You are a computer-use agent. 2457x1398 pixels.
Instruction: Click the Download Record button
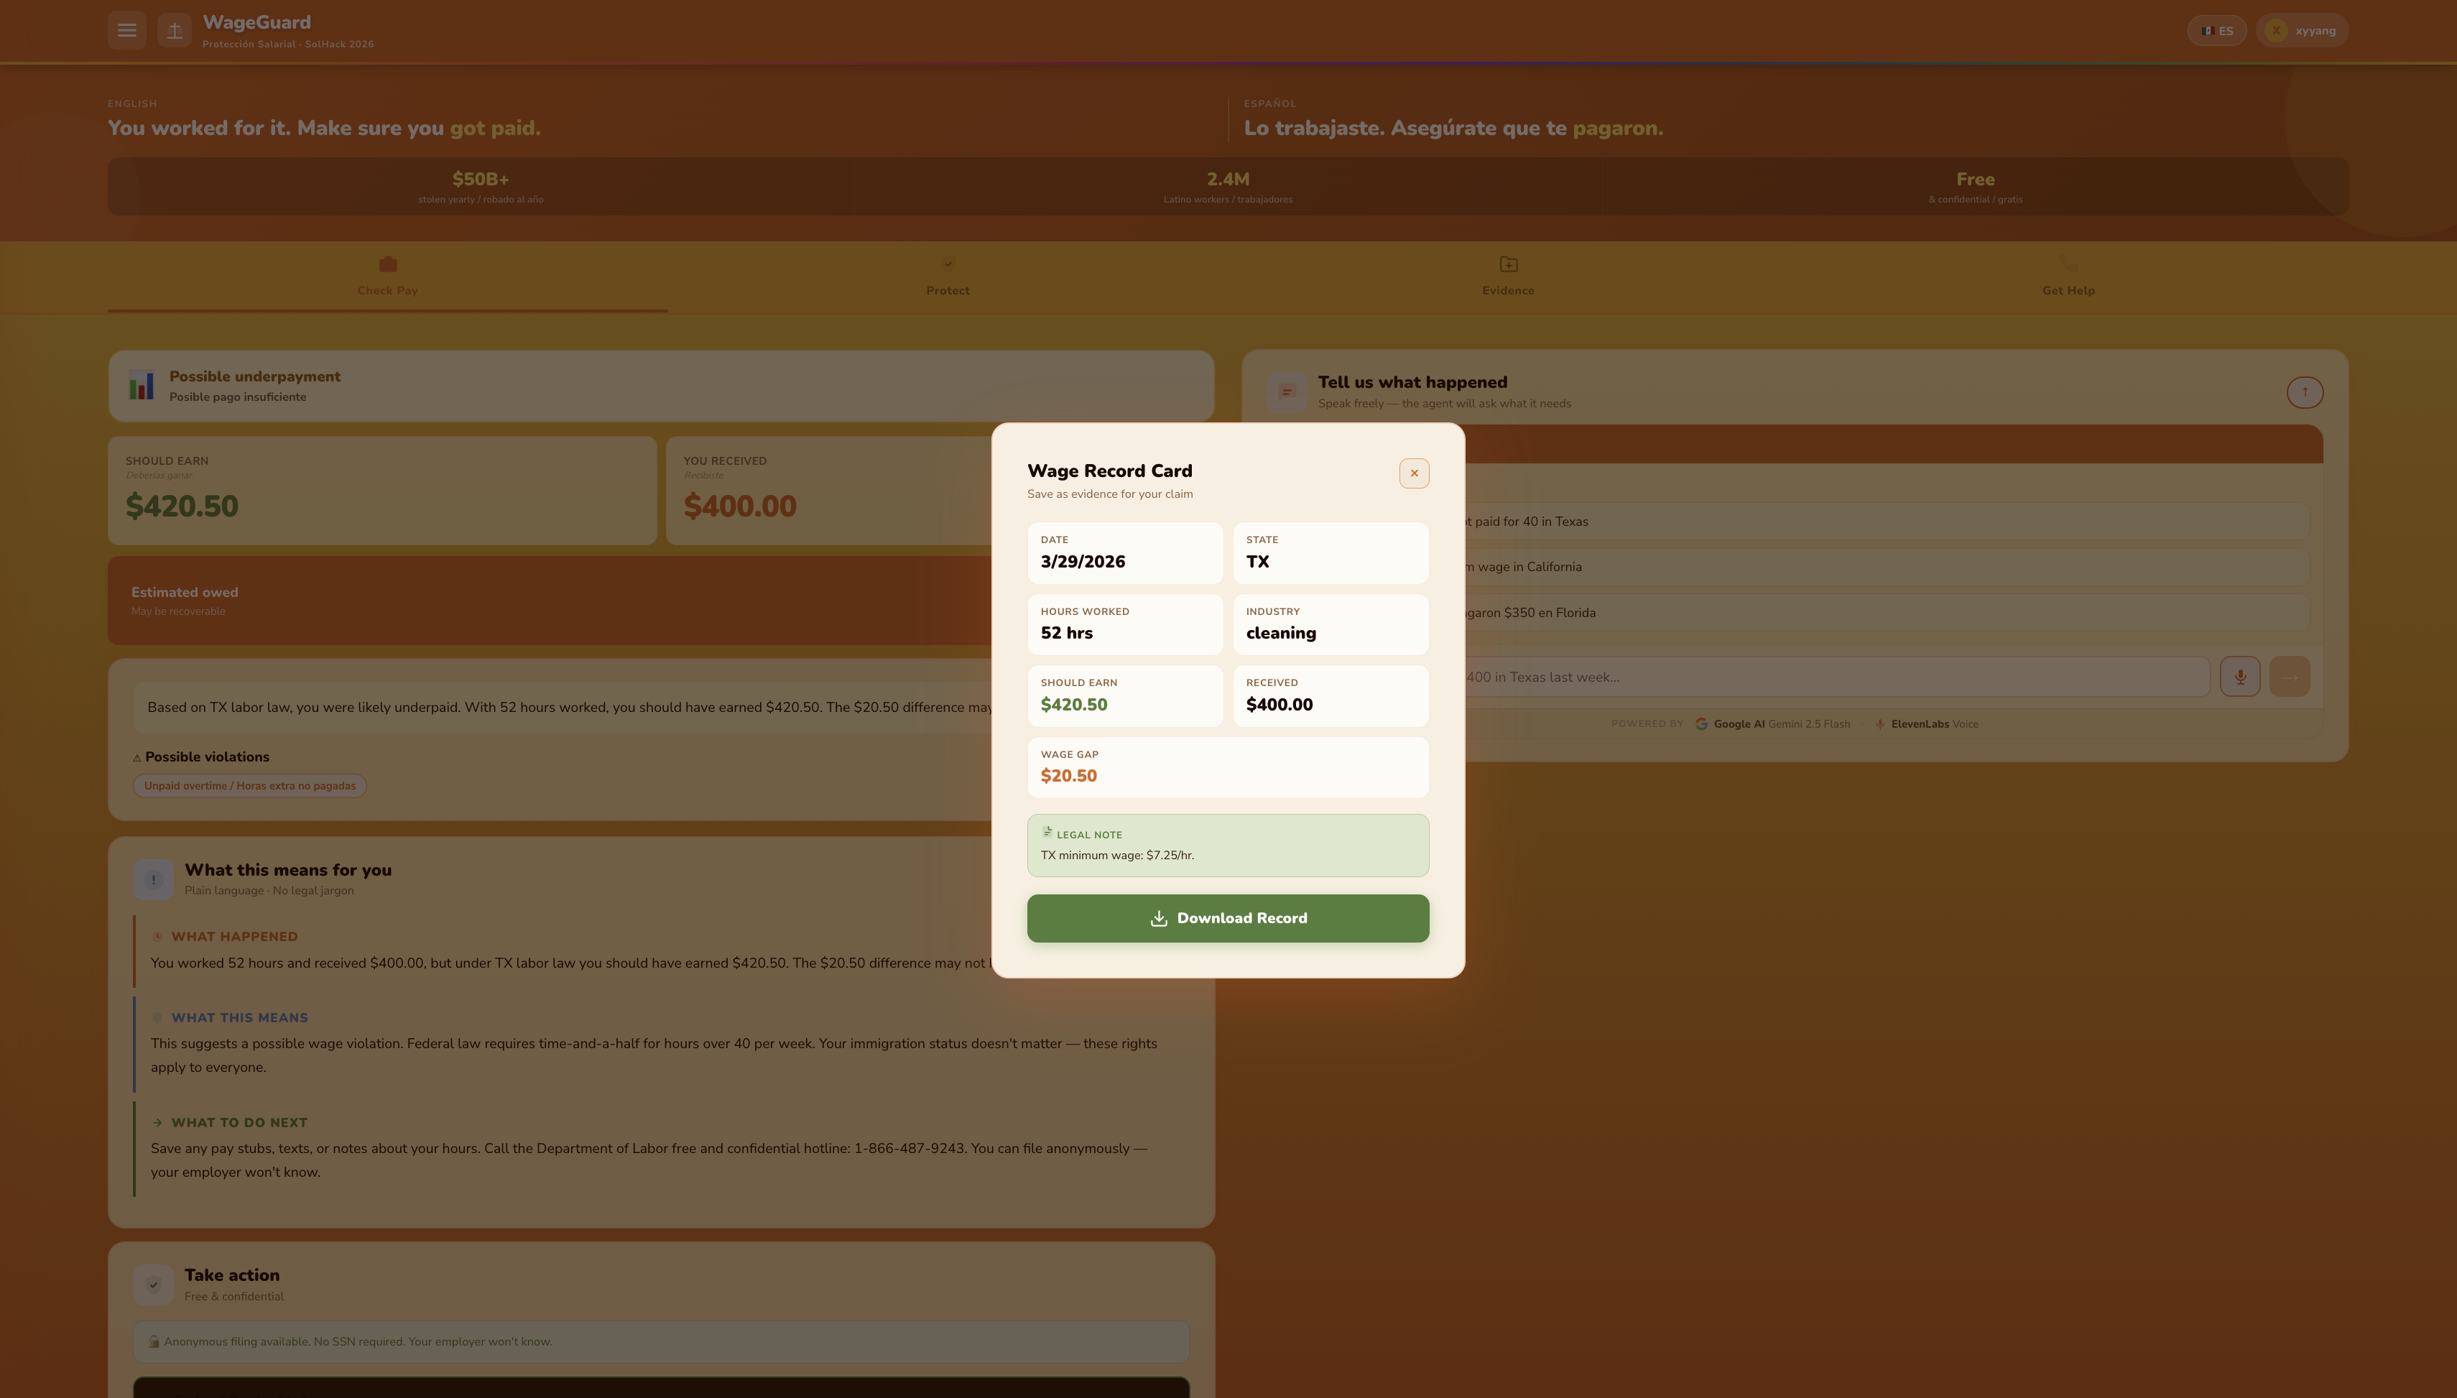tap(1227, 918)
